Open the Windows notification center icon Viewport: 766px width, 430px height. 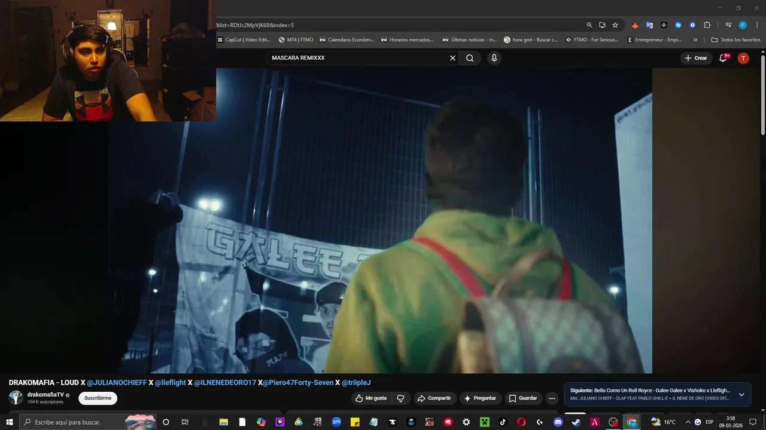pyautogui.click(x=753, y=422)
